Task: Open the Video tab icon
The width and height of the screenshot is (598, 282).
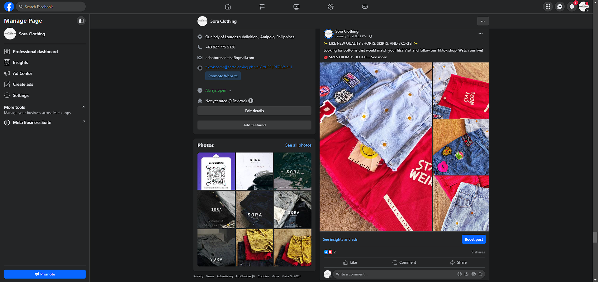Action: [297, 7]
